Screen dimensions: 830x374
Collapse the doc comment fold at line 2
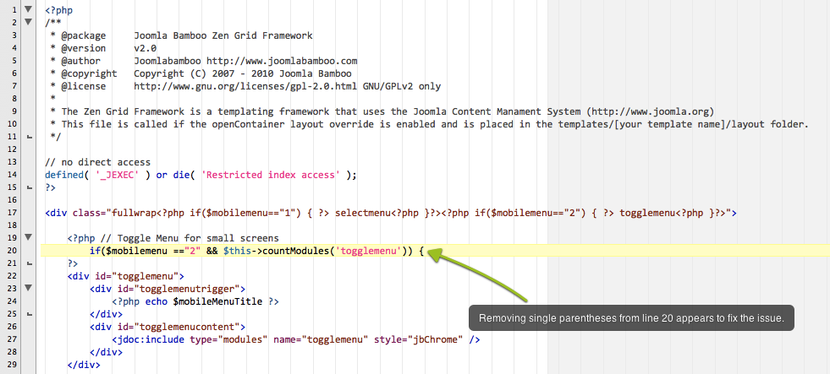tap(29, 22)
